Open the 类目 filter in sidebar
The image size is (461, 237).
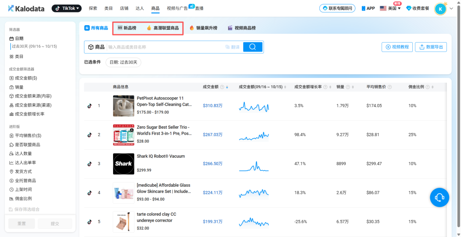[x=17, y=56]
